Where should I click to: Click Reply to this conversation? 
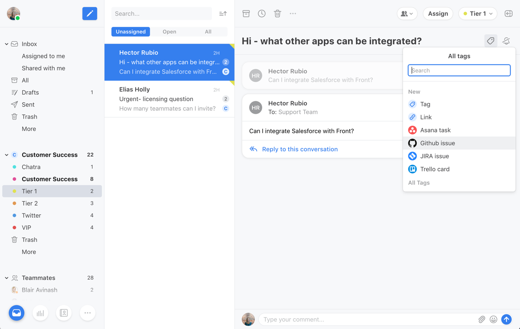click(299, 149)
